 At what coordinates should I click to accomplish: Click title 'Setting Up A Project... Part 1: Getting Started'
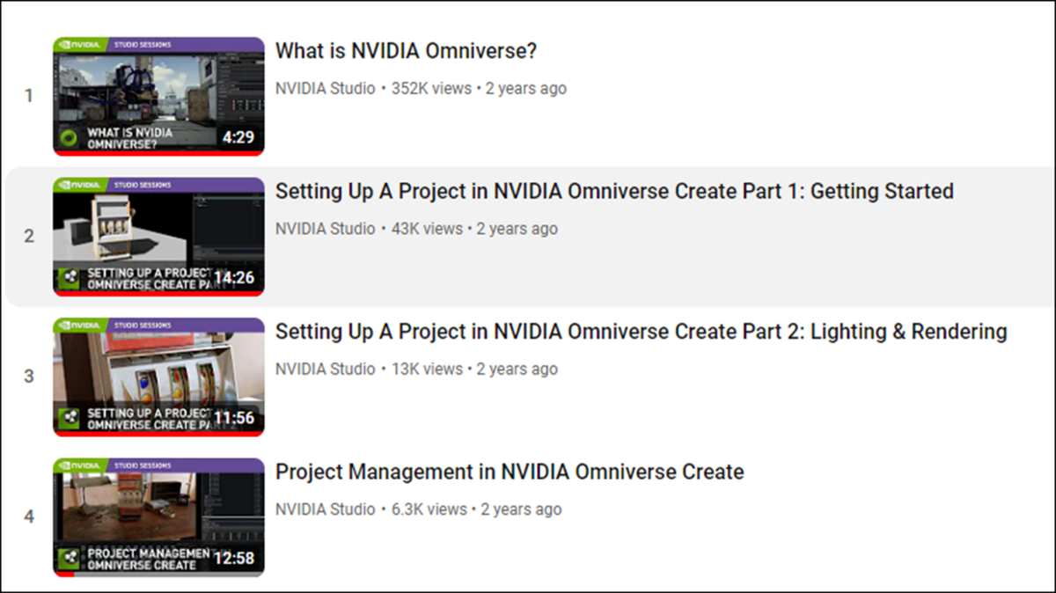click(614, 191)
